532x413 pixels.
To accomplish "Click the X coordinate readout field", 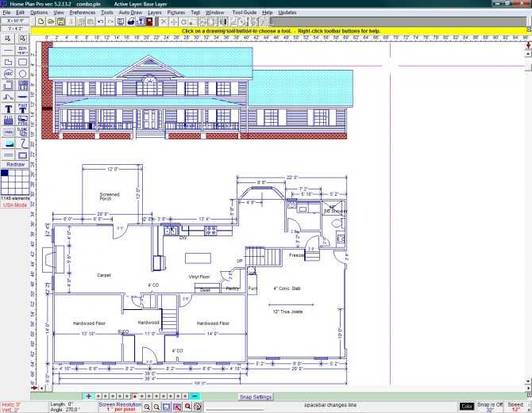I will coord(15,21).
